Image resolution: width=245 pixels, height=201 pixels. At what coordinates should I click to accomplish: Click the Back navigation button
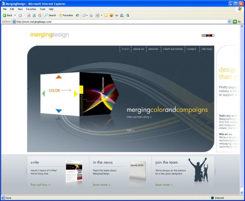pos(8,15)
